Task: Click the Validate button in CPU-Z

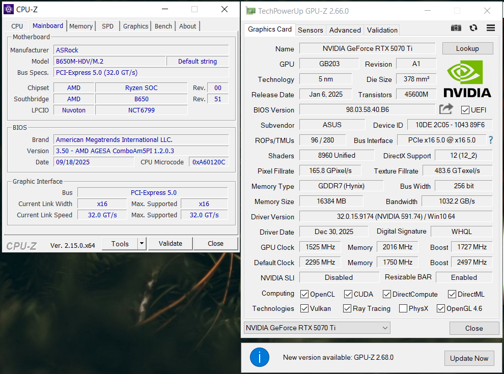Action: [171, 244]
